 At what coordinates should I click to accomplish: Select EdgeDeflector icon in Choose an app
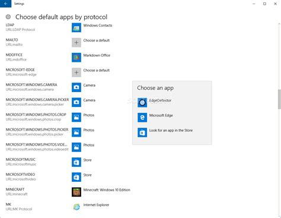click(x=142, y=103)
